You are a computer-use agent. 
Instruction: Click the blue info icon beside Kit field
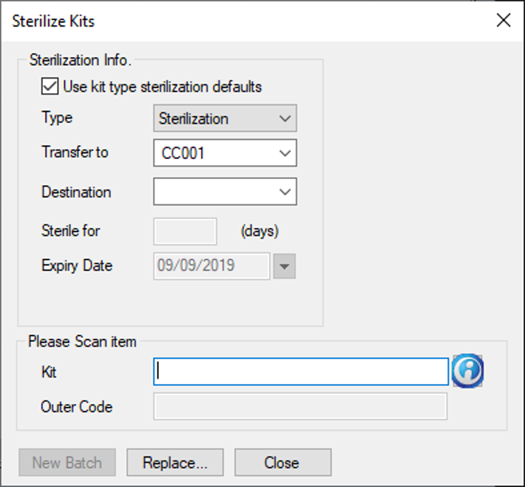click(x=467, y=371)
